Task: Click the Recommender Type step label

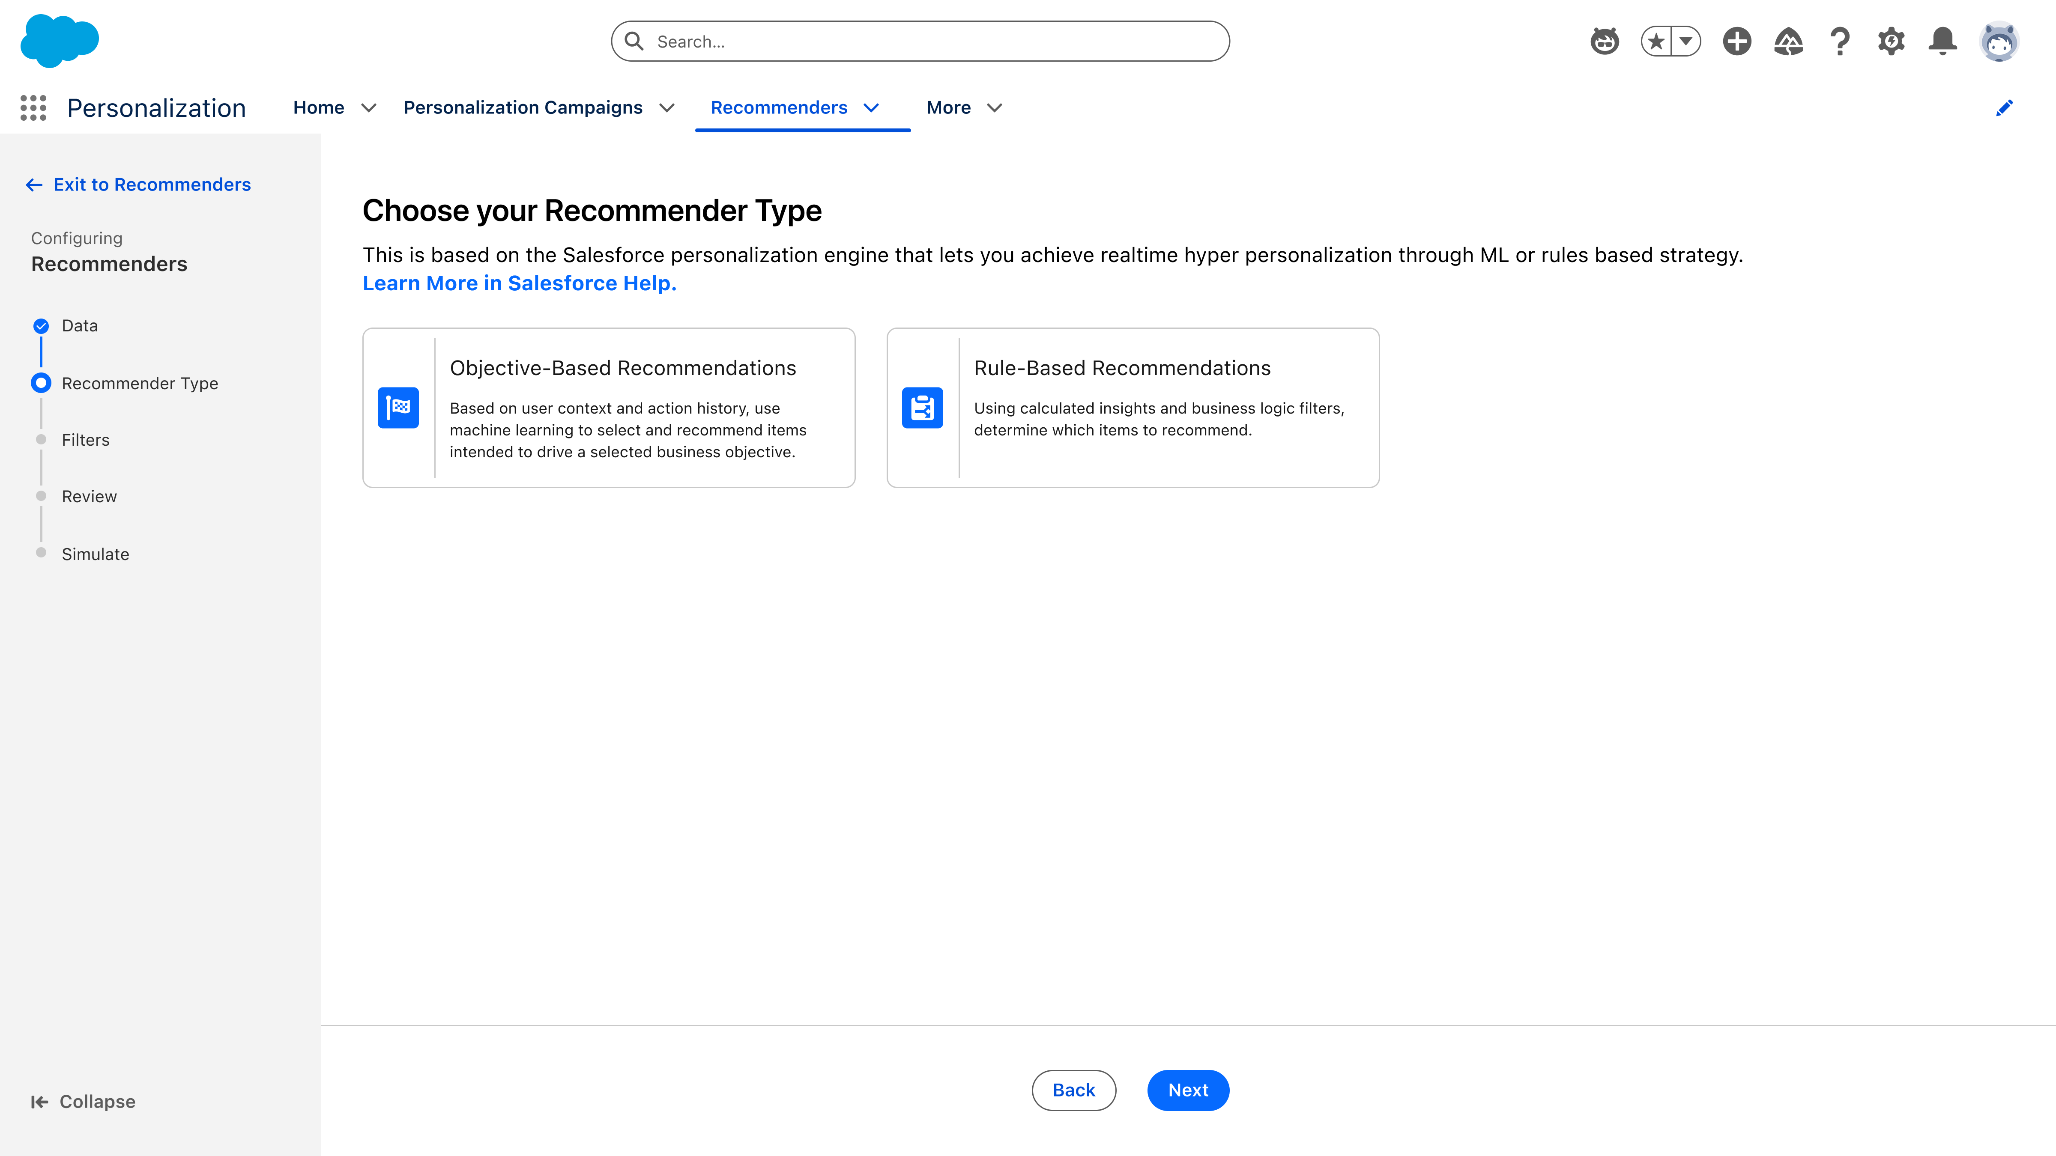Action: pos(140,383)
